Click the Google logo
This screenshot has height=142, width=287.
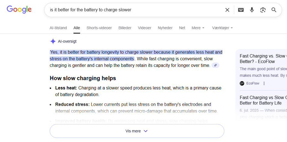(x=19, y=9)
